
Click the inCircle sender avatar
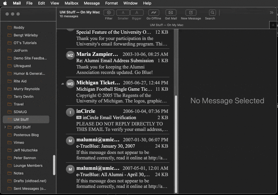tap(70, 112)
